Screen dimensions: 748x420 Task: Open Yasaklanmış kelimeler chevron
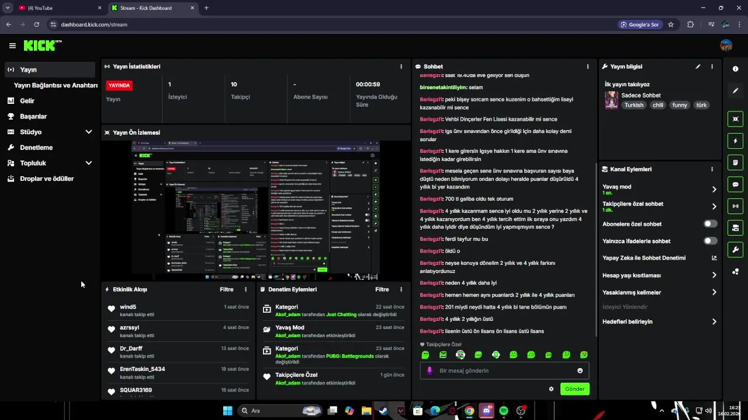coord(714,292)
